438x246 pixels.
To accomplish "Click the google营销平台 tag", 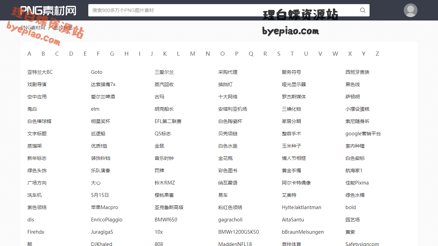I will (363, 134).
